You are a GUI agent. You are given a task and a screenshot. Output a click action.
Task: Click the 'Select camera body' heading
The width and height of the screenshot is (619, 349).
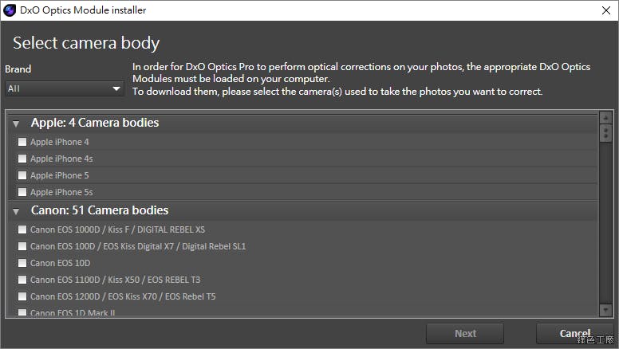click(x=86, y=43)
